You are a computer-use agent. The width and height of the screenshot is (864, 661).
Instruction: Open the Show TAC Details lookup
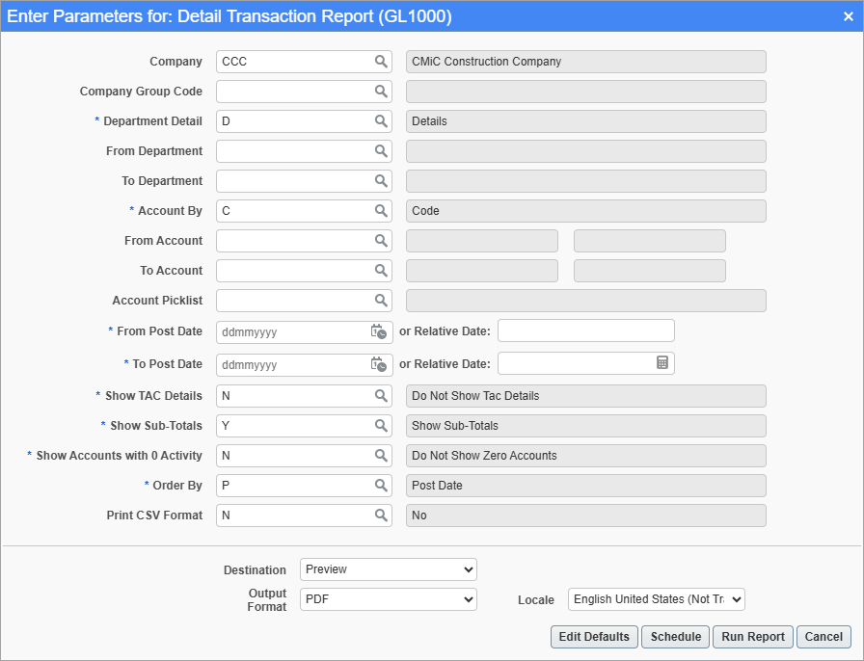tap(382, 395)
